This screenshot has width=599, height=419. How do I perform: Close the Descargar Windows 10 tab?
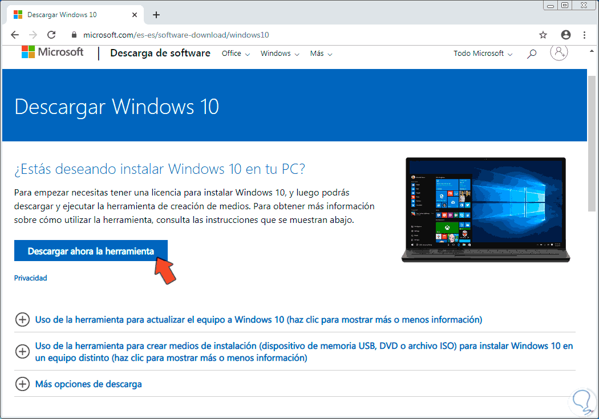135,15
